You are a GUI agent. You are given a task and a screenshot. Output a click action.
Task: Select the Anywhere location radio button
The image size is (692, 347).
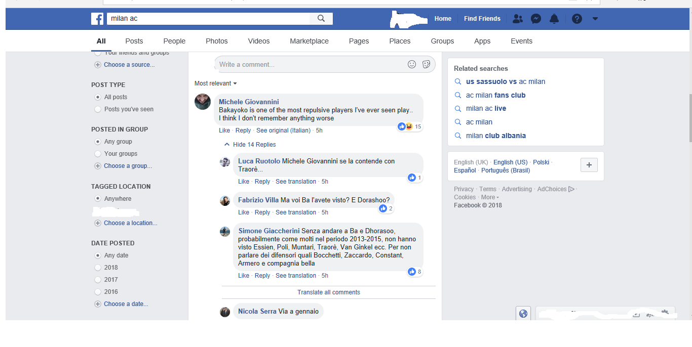(x=98, y=199)
